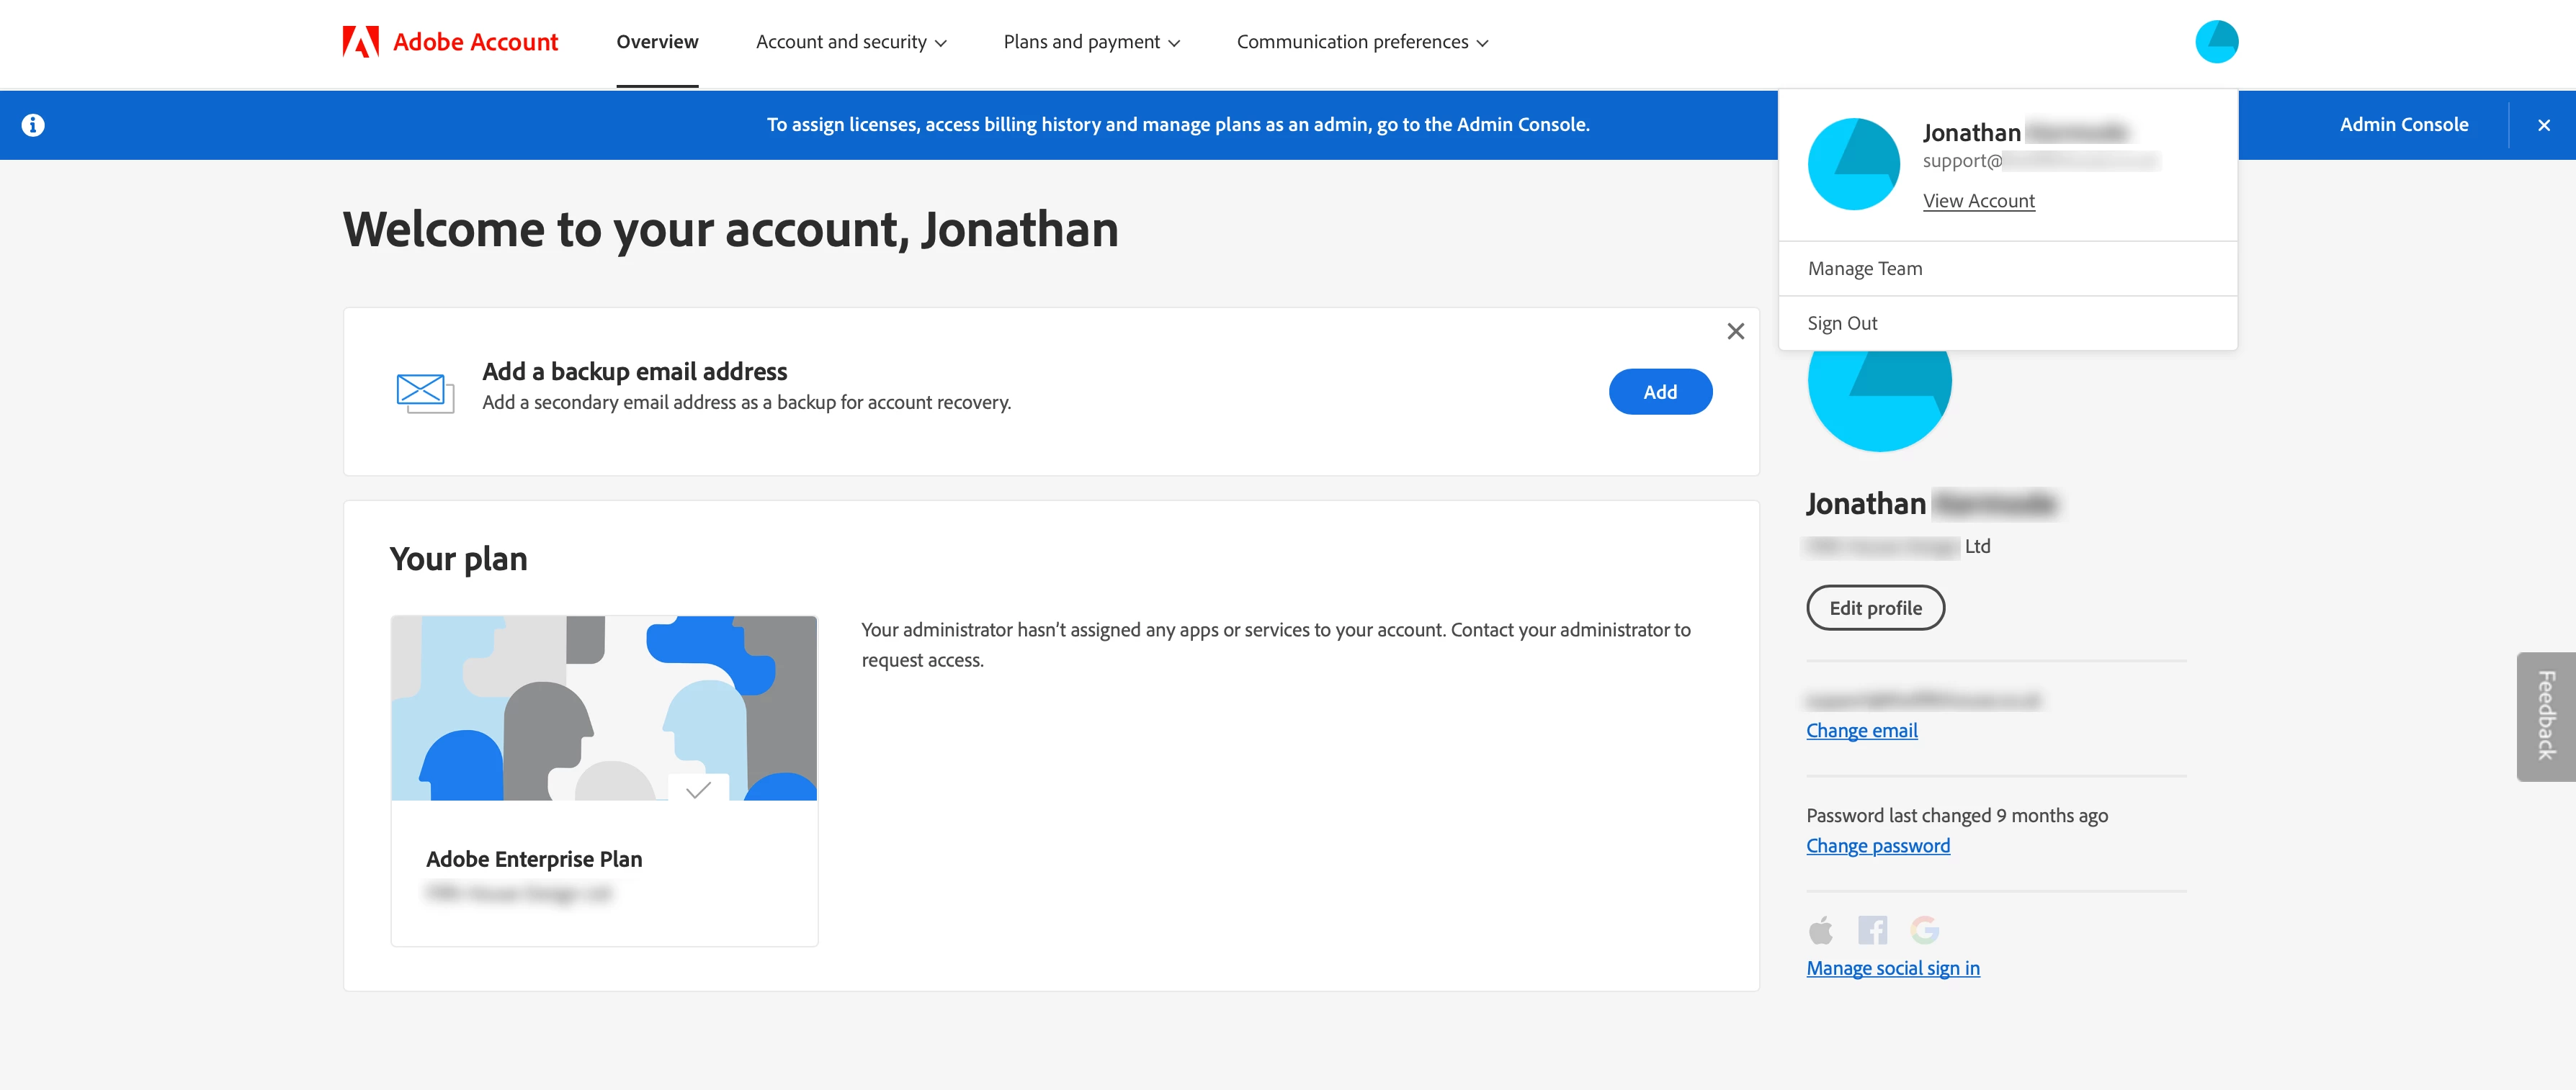
Task: Choose Sign Out from profile menu
Action: click(x=1842, y=324)
